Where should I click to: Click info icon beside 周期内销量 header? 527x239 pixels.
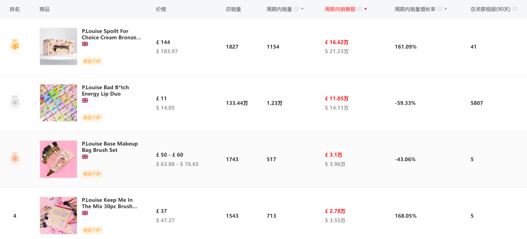[296, 9]
